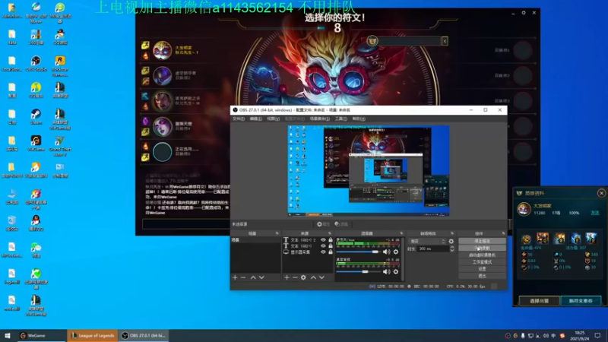This screenshot has width=608, height=342.
Task: Click the 新符文推荐 button in hero info panel
Action: [x=581, y=301]
